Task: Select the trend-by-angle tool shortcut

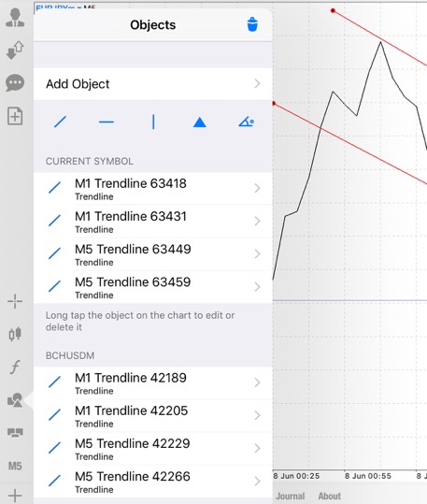Action: pyautogui.click(x=247, y=122)
